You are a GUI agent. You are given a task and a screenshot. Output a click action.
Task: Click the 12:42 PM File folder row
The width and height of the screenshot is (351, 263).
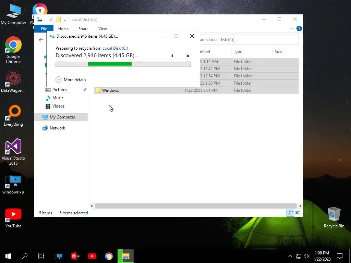[x=250, y=69]
